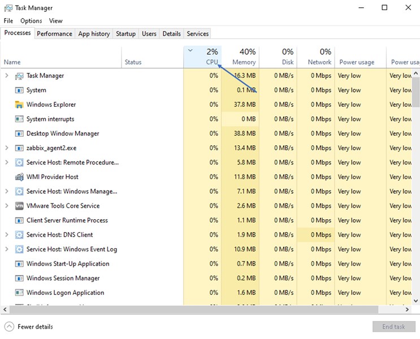Image resolution: width=420 pixels, height=339 pixels.
Task: Expand the zabbix_agent2.exe process group
Action: click(7, 148)
